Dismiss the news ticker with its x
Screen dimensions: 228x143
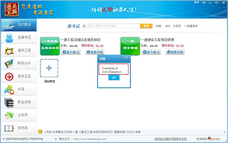(225, 132)
